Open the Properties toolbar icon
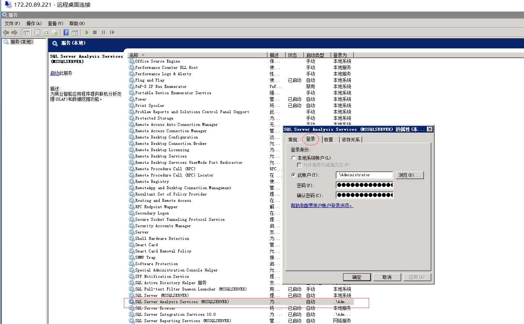The image size is (524, 324). (37, 33)
